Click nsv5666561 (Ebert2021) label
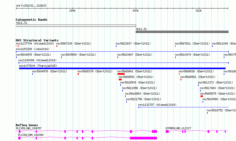236x141 pixels. point(198,77)
